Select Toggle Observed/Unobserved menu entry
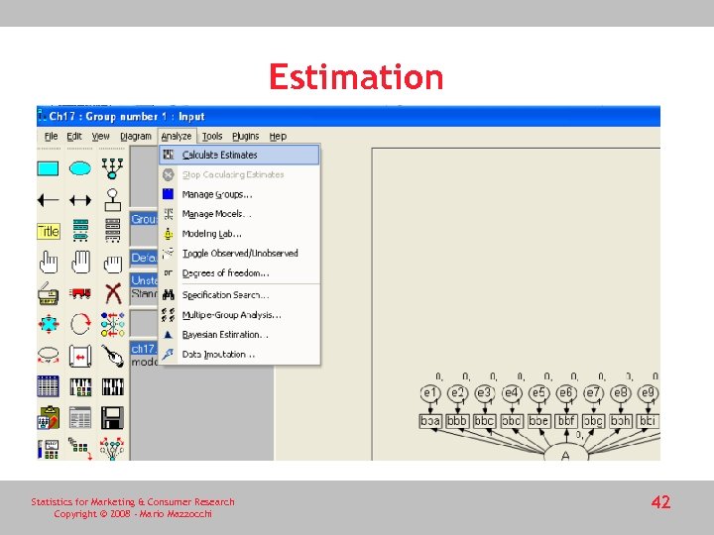The image size is (714, 535). [239, 253]
